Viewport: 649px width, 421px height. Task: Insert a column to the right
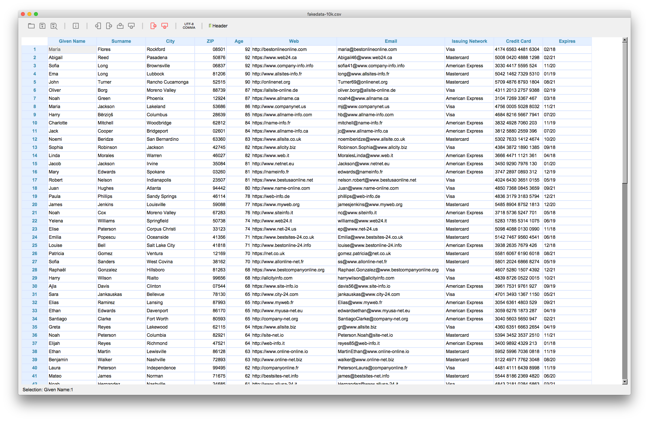tap(109, 26)
